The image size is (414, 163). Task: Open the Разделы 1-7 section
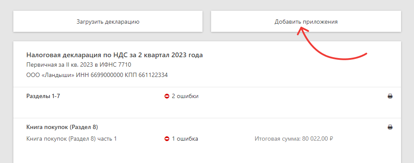[x=44, y=96]
